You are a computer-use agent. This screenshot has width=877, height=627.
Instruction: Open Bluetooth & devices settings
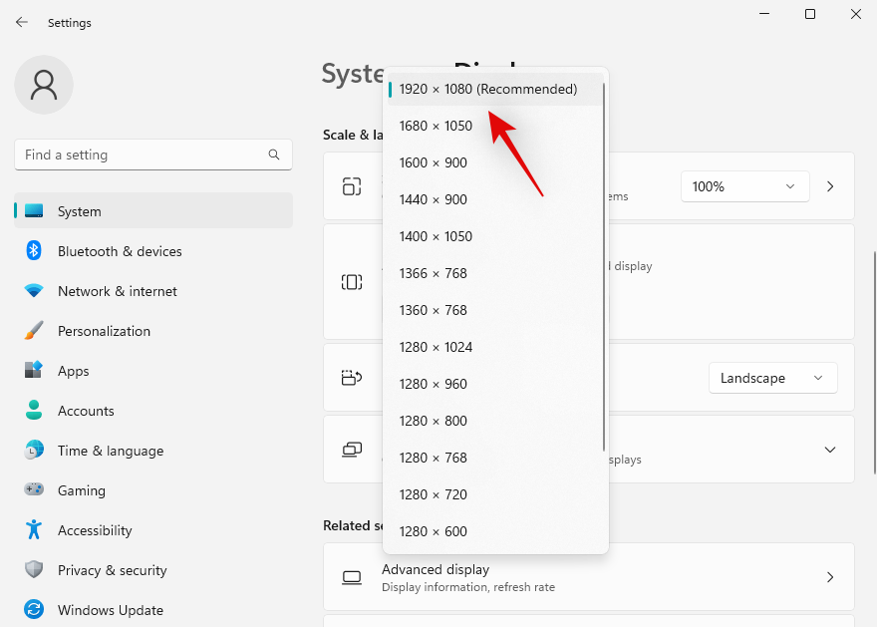click(120, 251)
